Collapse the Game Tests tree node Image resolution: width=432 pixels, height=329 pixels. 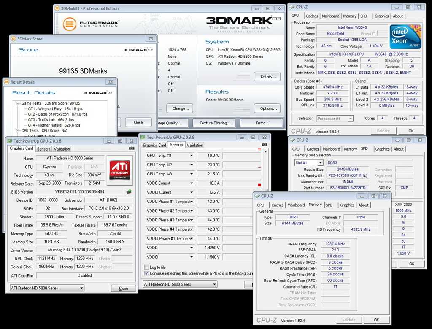(18, 103)
